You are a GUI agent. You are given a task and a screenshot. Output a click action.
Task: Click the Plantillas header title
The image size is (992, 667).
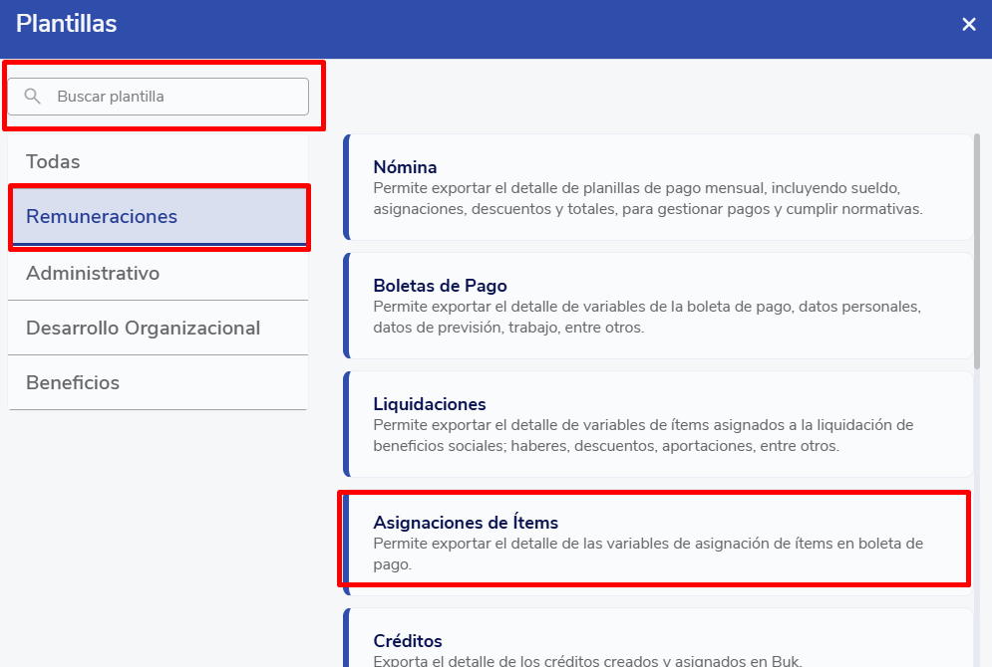pos(67,25)
